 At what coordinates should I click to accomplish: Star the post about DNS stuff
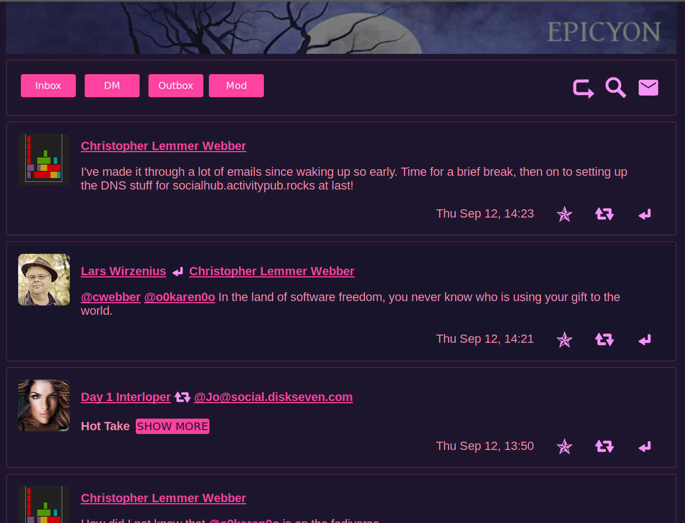[564, 214]
